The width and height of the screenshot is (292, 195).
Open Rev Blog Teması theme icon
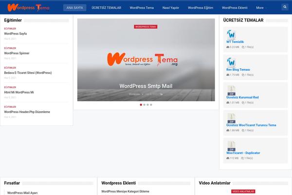pyautogui.click(x=231, y=62)
